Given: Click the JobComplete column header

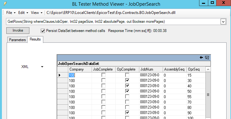Looking at the screenshot, I should point(104,69).
